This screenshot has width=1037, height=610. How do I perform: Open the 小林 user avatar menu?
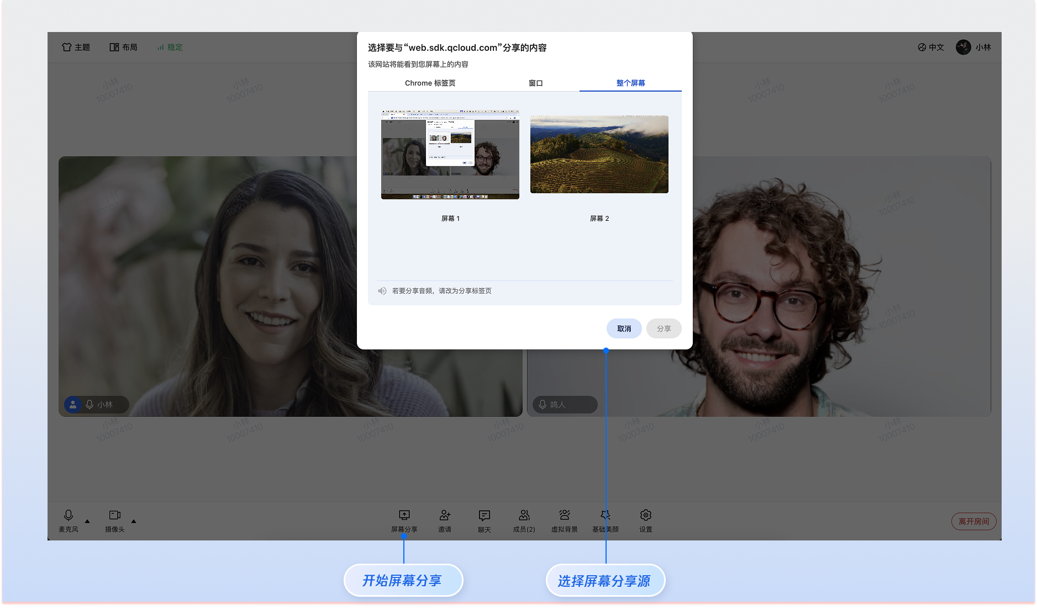click(x=973, y=47)
